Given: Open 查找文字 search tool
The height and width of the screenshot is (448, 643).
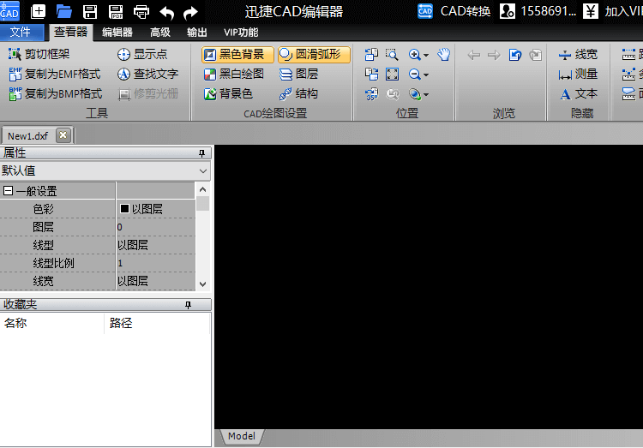Looking at the screenshot, I should click(147, 74).
